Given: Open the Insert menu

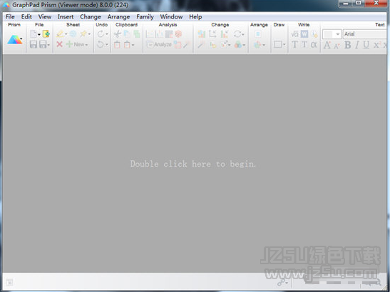Looking at the screenshot, I should (66, 16).
